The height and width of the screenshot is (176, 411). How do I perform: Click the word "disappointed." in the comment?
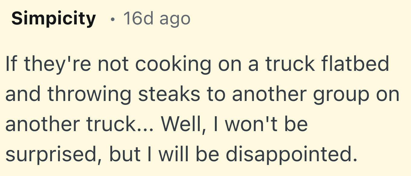290,154
